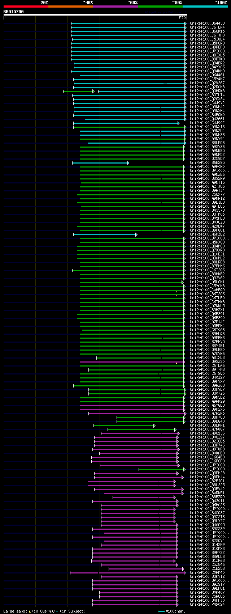Screen dimensions: 231x614
Task: Click the UniRef100_Q2V367 label
Action: coord(207,83)
